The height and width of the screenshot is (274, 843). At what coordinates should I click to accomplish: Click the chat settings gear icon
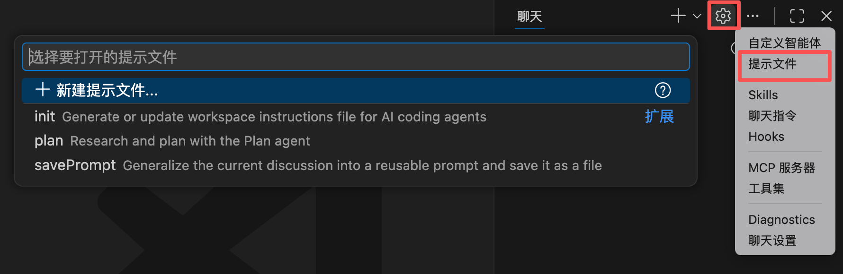pyautogui.click(x=723, y=16)
